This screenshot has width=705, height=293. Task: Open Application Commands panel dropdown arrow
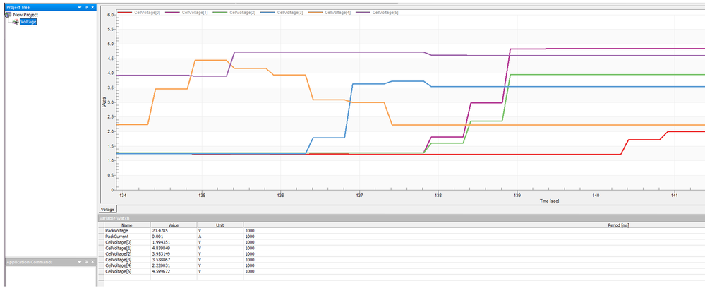point(80,262)
